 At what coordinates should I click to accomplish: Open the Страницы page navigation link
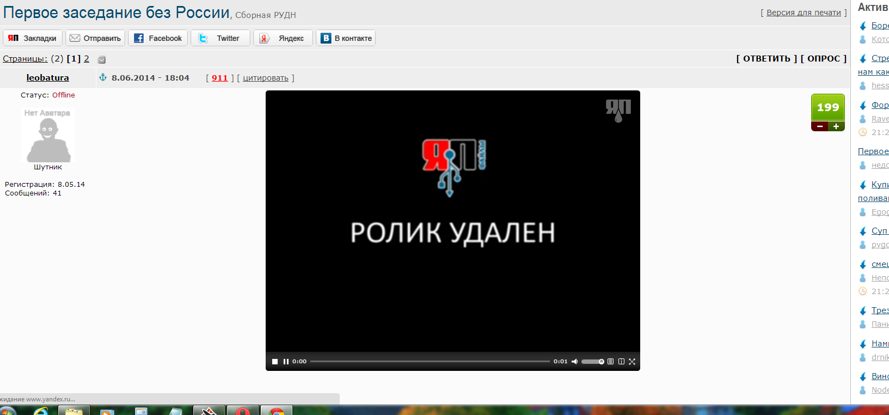25,59
